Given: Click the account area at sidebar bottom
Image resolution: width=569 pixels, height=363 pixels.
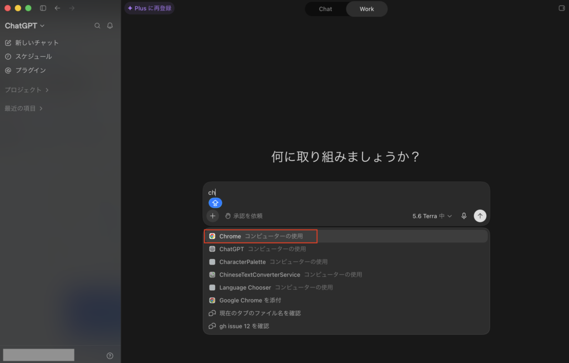Looking at the screenshot, I should click(x=38, y=355).
